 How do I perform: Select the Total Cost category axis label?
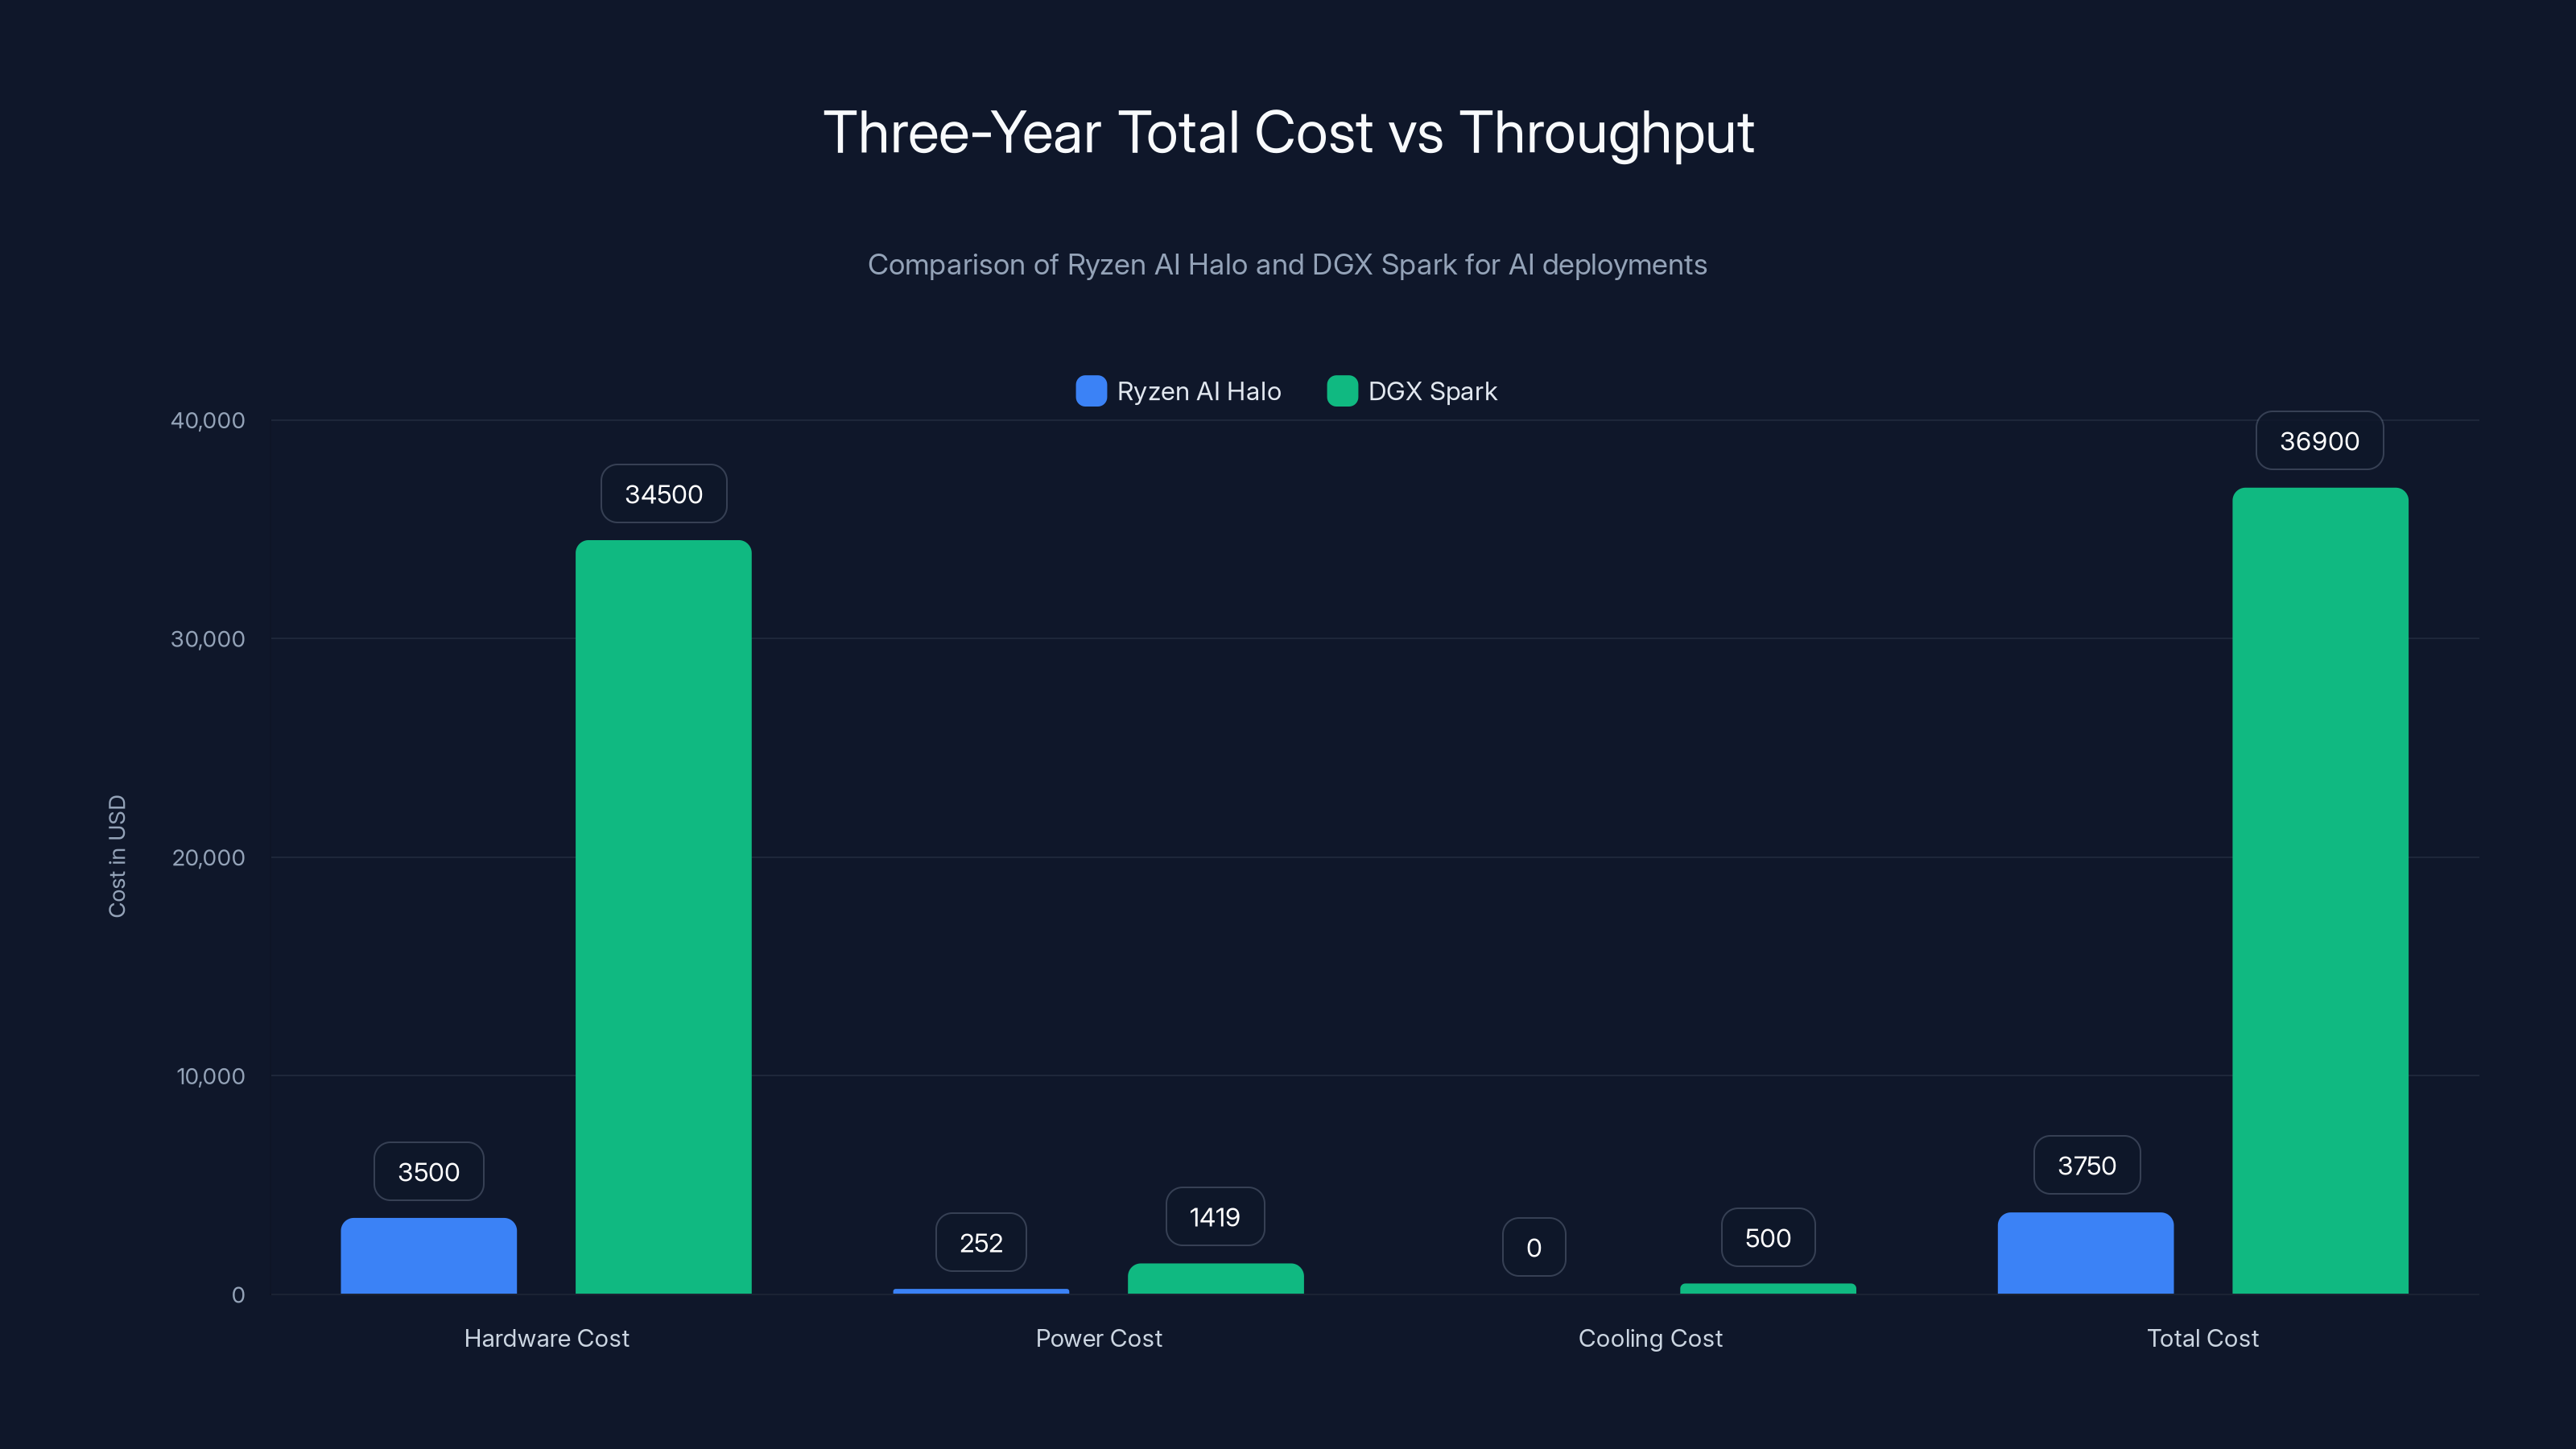[x=2202, y=1338]
